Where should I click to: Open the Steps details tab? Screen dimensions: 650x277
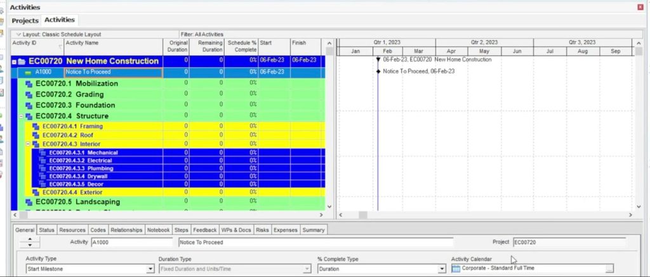pos(181,230)
